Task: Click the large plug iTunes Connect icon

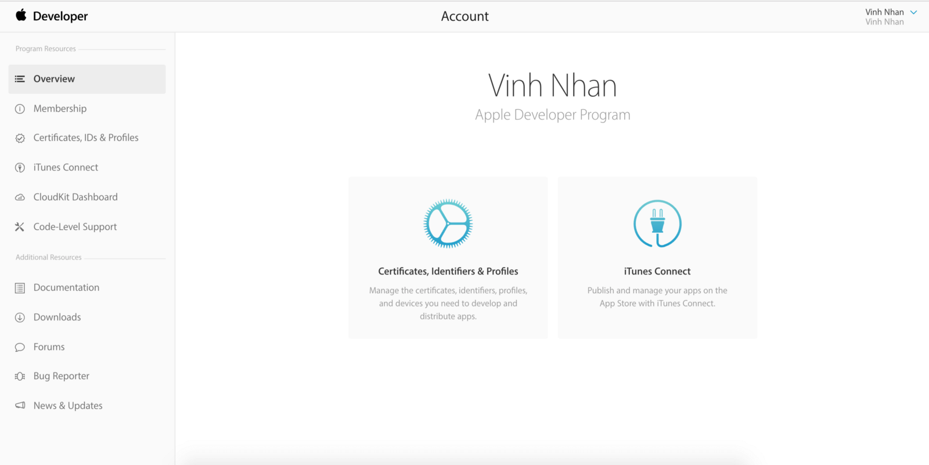Action: click(657, 224)
